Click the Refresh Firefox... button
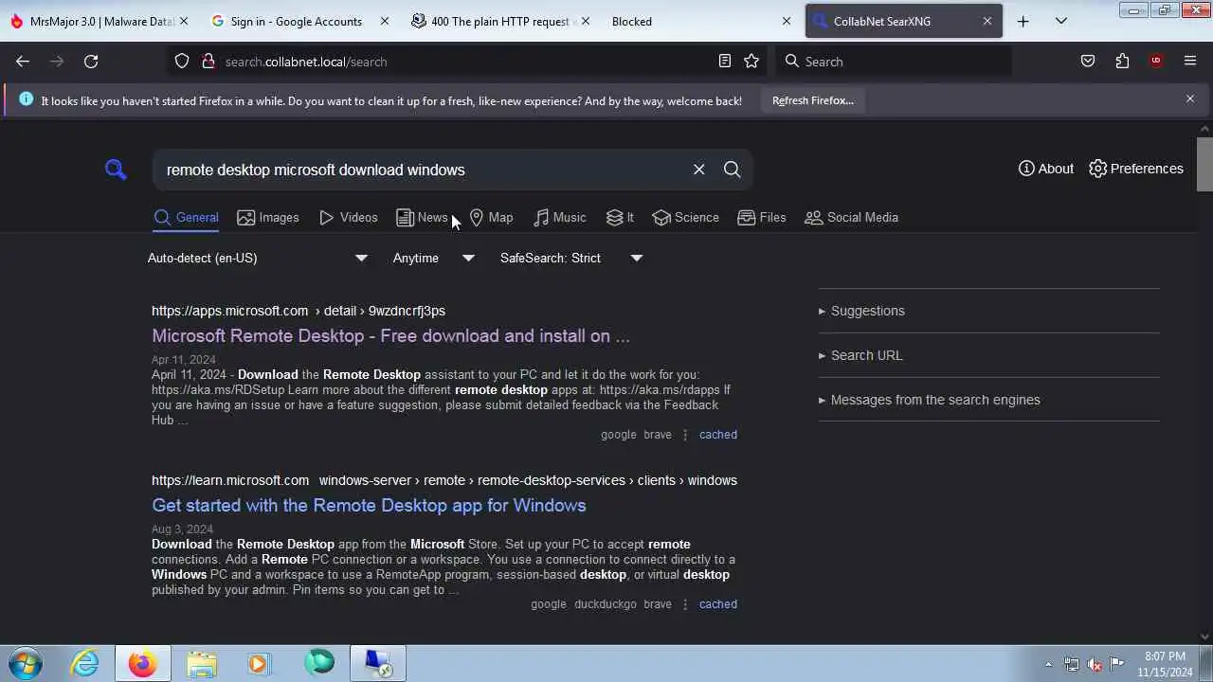Image resolution: width=1213 pixels, height=682 pixels. [813, 100]
